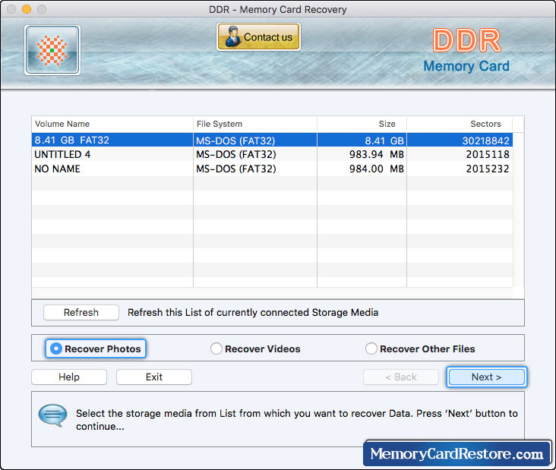Click the DDR app logo icon
The height and width of the screenshot is (470, 556).
(52, 50)
